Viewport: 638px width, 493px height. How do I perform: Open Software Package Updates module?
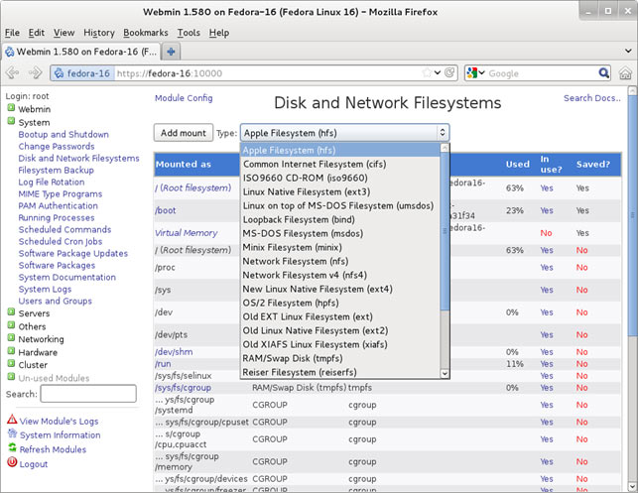[x=73, y=253]
